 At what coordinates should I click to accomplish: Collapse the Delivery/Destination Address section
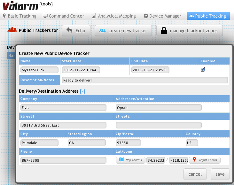click(x=82, y=91)
